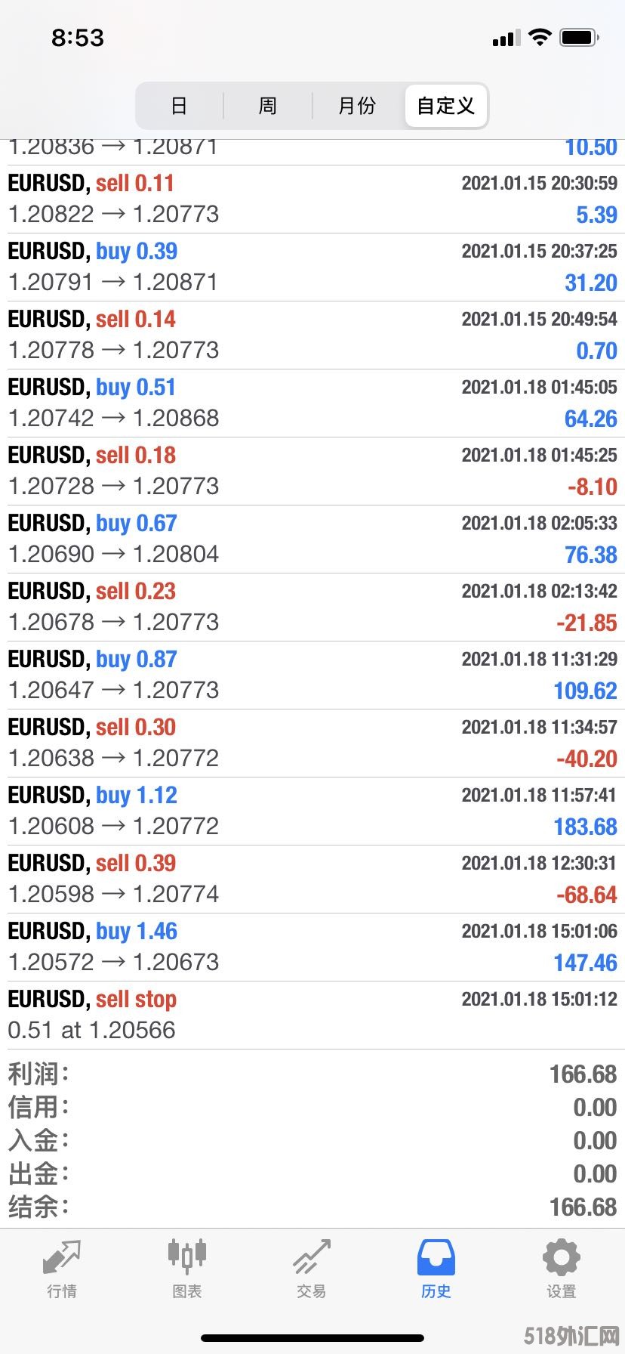Tap the EURUSD sell 0.39 trade entry
The width and height of the screenshot is (625, 1354).
click(x=312, y=879)
